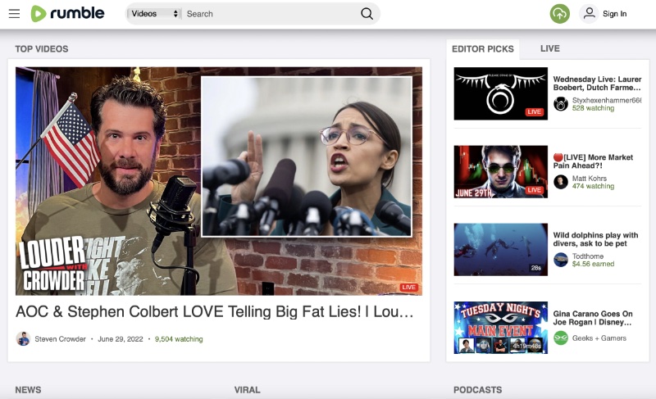The height and width of the screenshot is (399, 656).
Task: Click Geeks + Gamers channel avatar
Action: (561, 338)
